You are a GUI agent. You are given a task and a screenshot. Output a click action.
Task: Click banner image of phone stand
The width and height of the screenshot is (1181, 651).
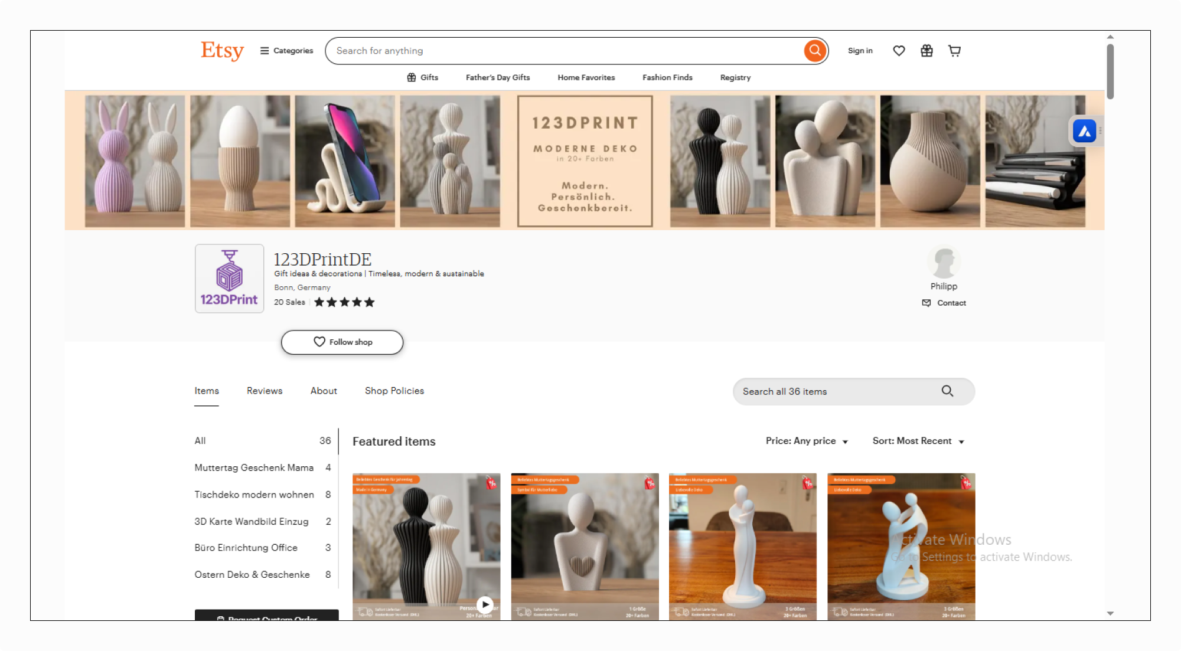click(345, 161)
